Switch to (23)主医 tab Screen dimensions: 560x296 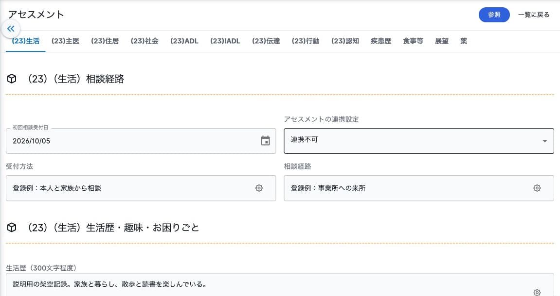(65, 41)
